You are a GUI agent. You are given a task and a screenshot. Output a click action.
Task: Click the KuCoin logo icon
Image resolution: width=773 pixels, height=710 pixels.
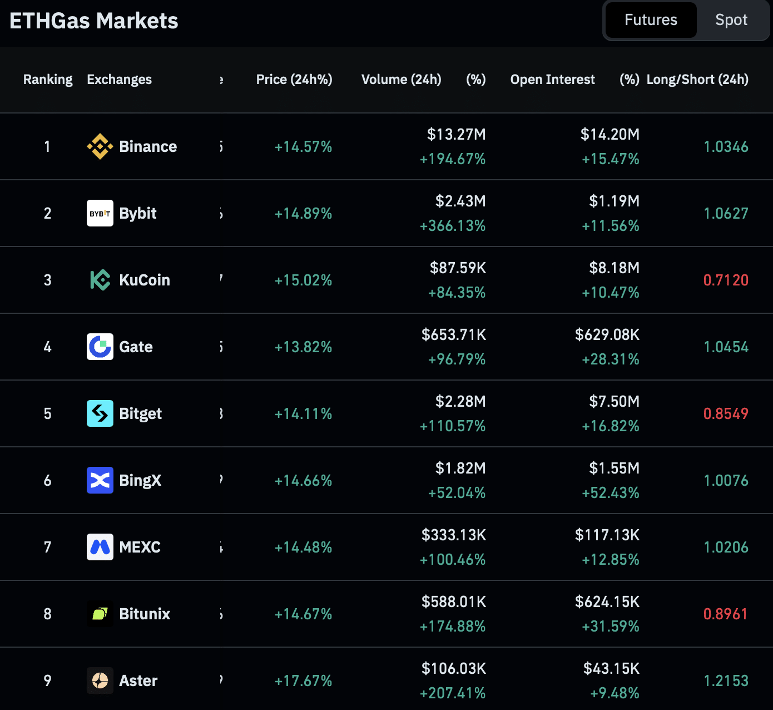[x=100, y=280]
